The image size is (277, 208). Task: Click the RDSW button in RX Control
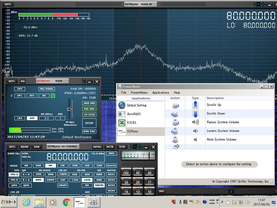click(25, 147)
